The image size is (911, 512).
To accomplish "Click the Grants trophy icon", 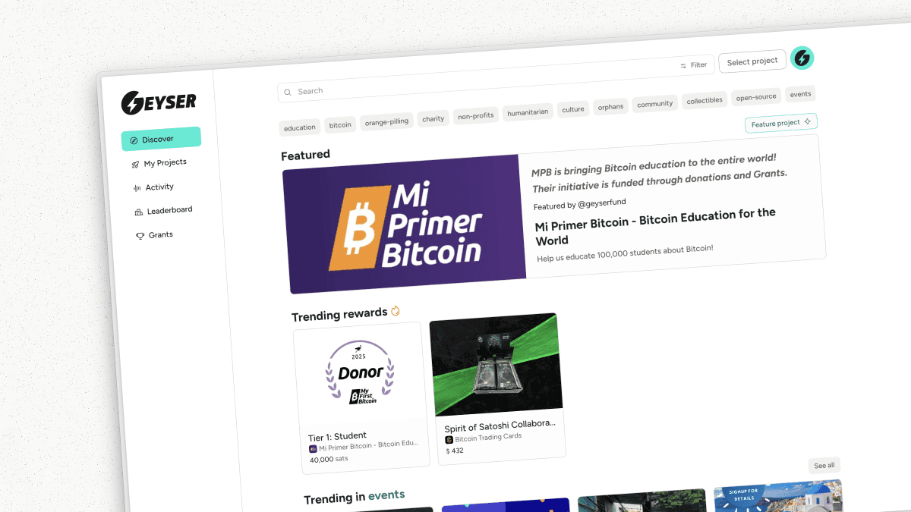I will pyautogui.click(x=140, y=236).
